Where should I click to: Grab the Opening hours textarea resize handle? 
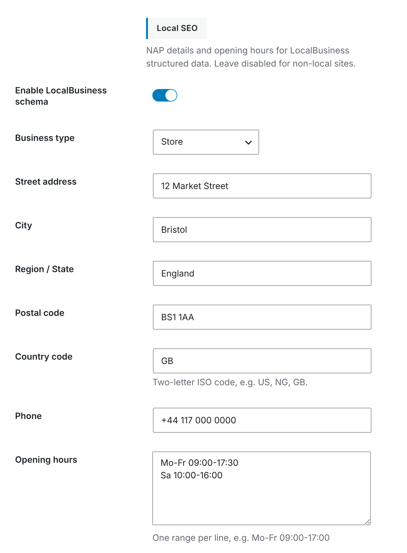367,522
